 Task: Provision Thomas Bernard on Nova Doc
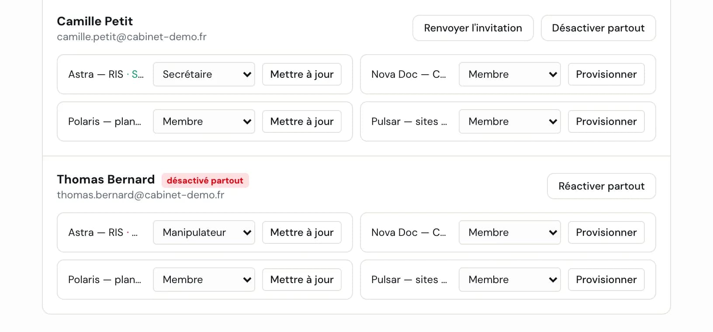tap(606, 232)
